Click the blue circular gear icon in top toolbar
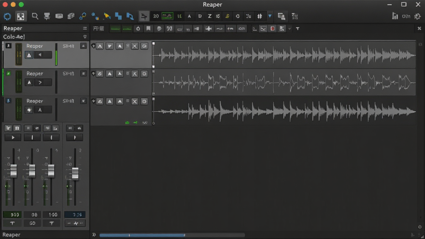This screenshot has width=425, height=239. pyautogui.click(x=7, y=16)
